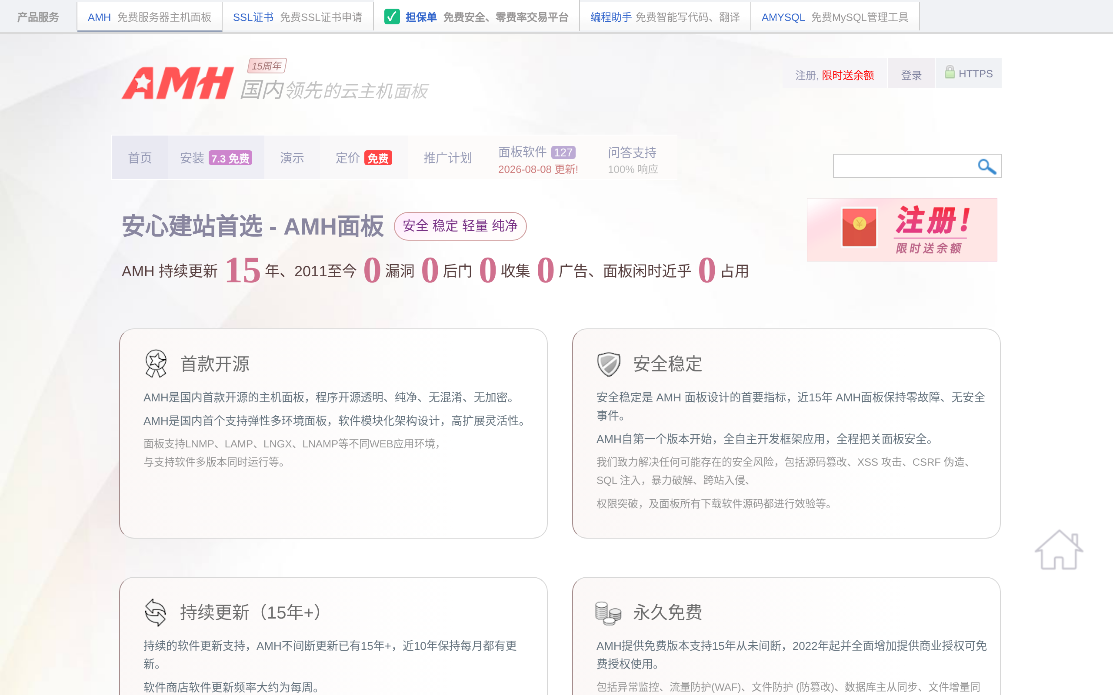Open 定价 免费 pricing page

point(363,158)
